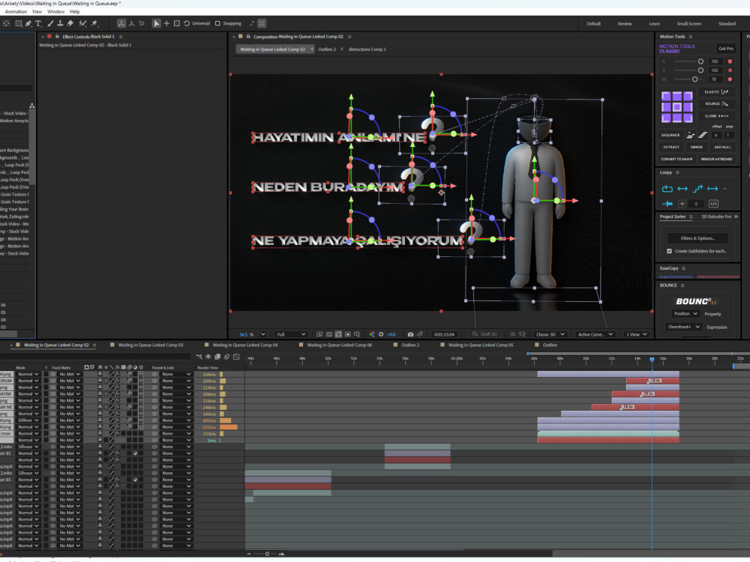The height and width of the screenshot is (562, 750).
Task: Open the Overshoot+ dropdown in Bounce
Action: [684, 327]
